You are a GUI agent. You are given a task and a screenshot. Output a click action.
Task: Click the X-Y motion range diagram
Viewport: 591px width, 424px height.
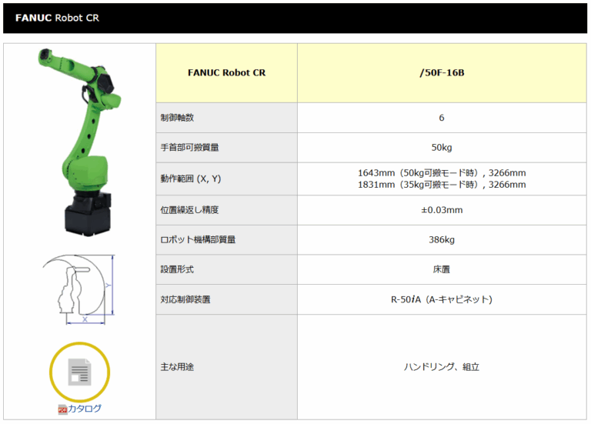click(78, 289)
